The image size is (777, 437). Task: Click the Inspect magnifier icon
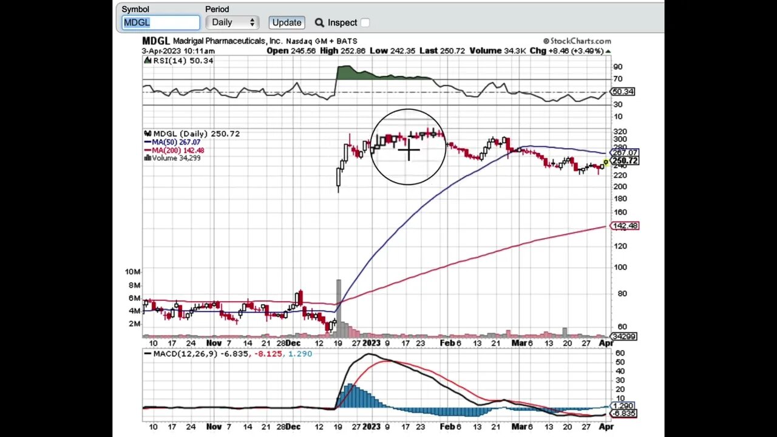pos(319,22)
